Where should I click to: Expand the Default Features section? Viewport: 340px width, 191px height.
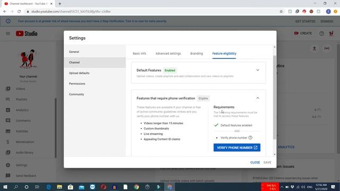click(258, 70)
